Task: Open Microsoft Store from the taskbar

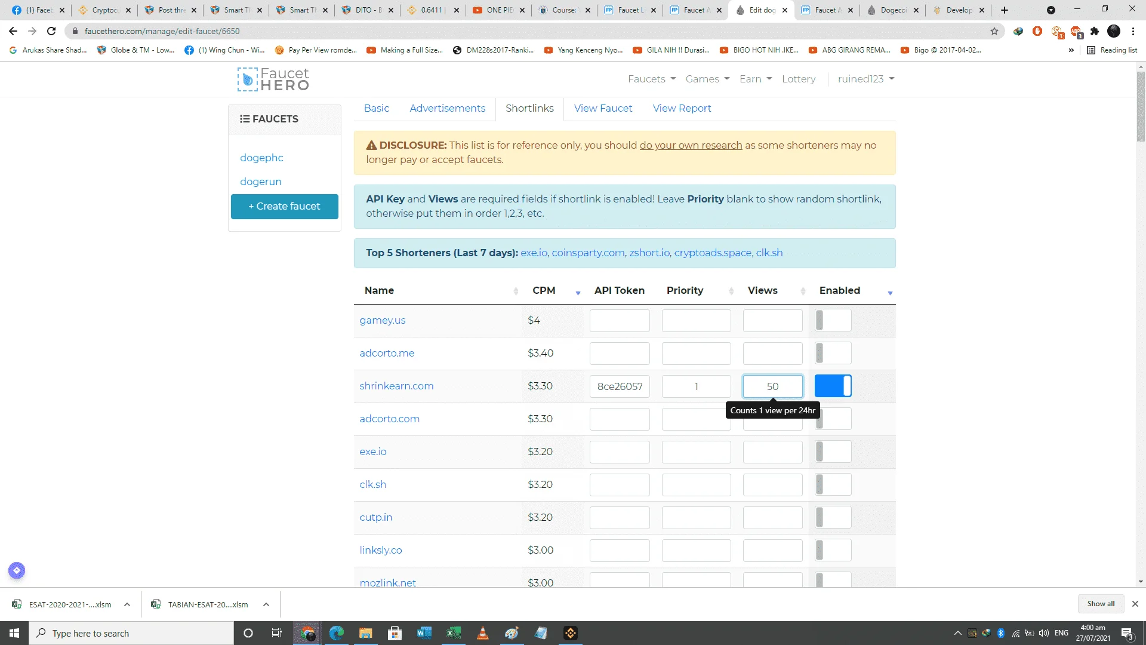Action: point(395,633)
